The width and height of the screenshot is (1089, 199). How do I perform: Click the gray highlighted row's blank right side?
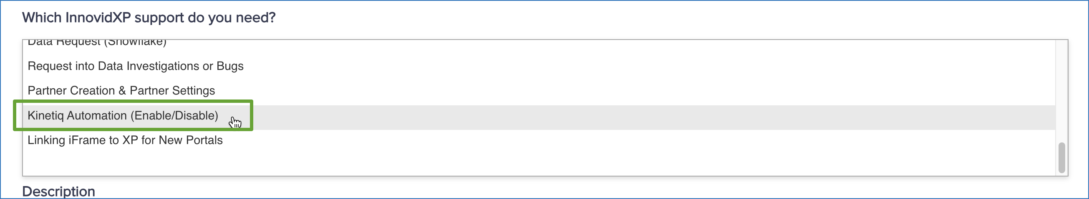coord(634,117)
